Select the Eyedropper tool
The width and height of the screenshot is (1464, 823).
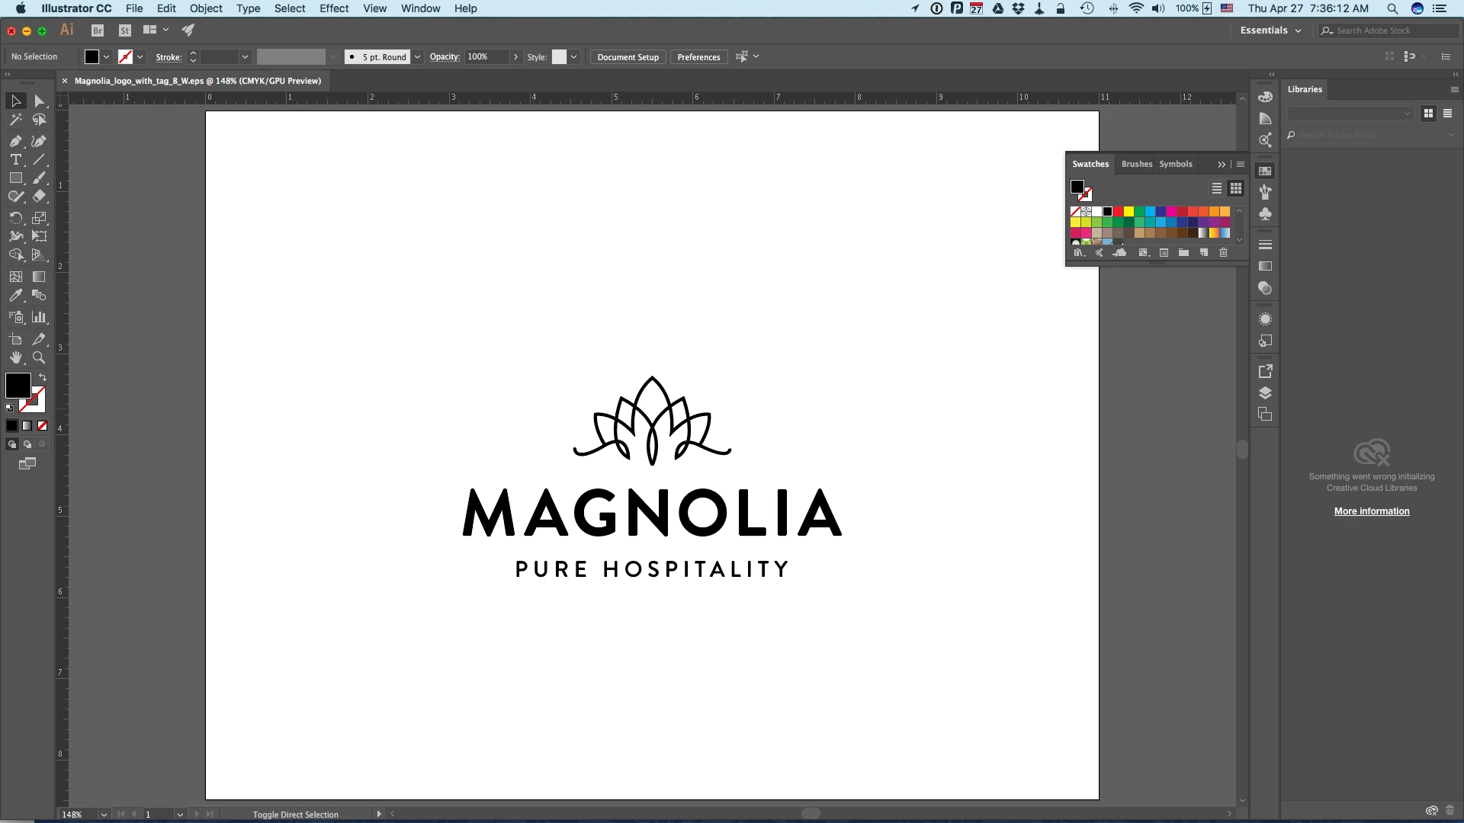15,296
